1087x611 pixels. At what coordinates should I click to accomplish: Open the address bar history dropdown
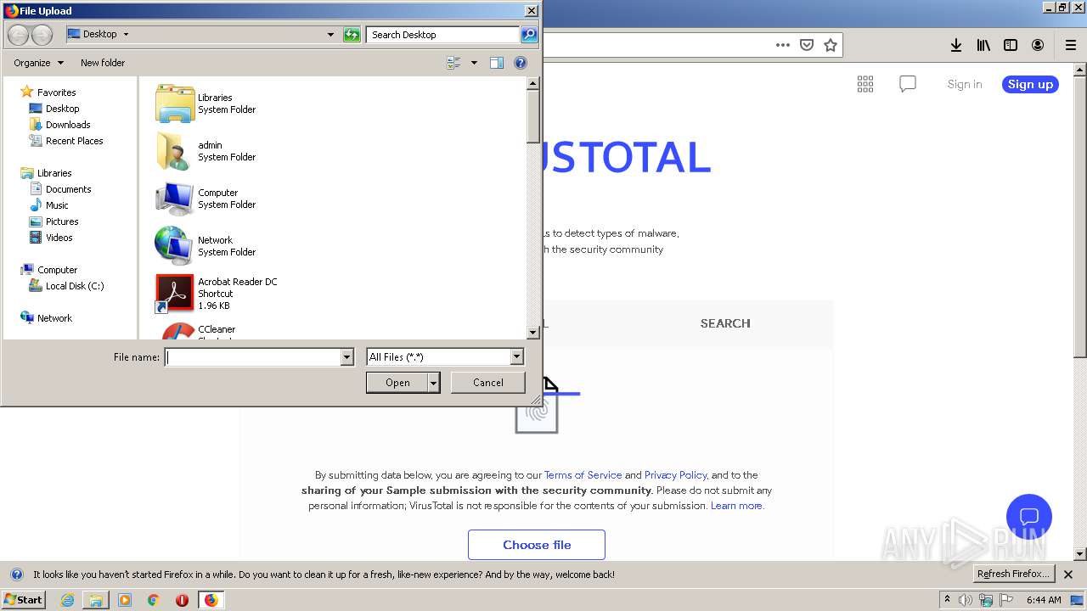tap(330, 35)
